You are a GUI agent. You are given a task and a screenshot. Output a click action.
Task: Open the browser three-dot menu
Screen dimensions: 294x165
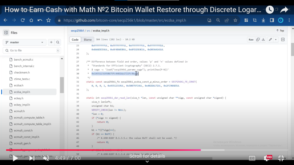pos(289,20)
